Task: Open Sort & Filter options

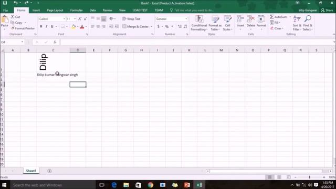Action: [297, 23]
